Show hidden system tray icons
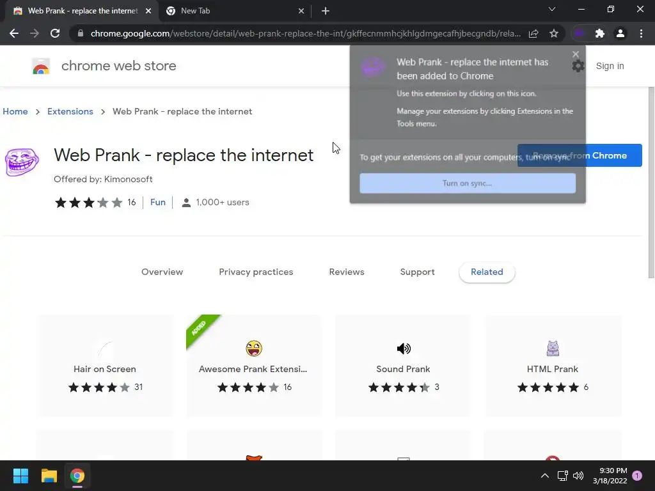Screen dimensions: 655x491 click(x=545, y=476)
